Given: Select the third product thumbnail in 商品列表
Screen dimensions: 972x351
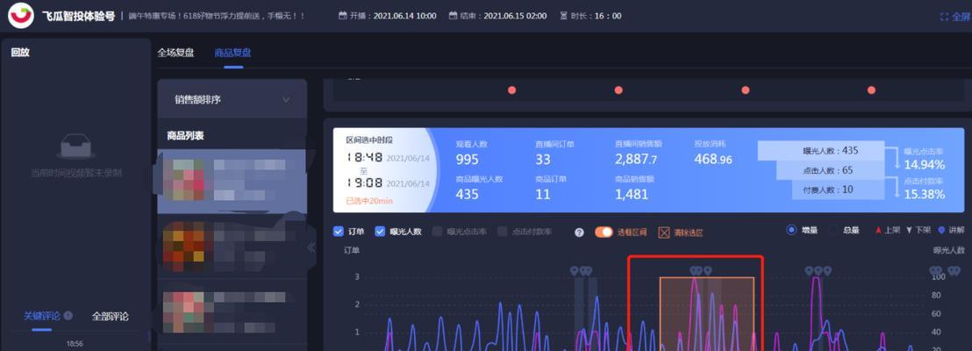Looking at the screenshot, I should pyautogui.click(x=185, y=312).
